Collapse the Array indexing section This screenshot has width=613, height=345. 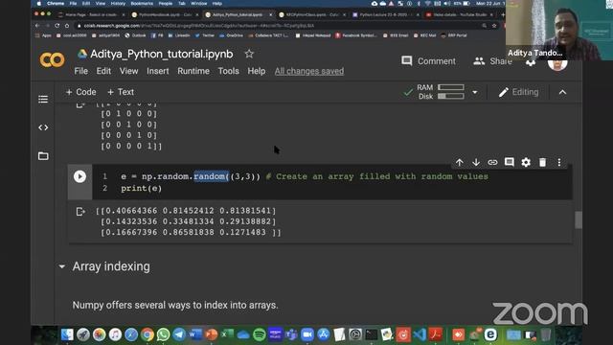coord(61,266)
